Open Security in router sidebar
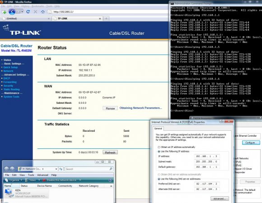 coord(8,86)
